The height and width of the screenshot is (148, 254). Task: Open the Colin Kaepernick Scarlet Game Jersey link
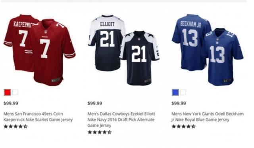38,117
